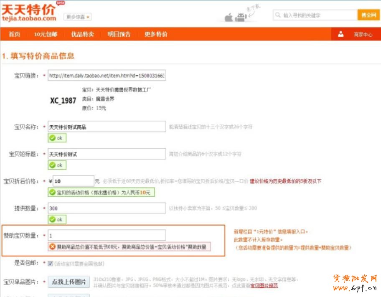
Task: Click the red error icon under 赞助宝贝数量
Action: coord(52,247)
